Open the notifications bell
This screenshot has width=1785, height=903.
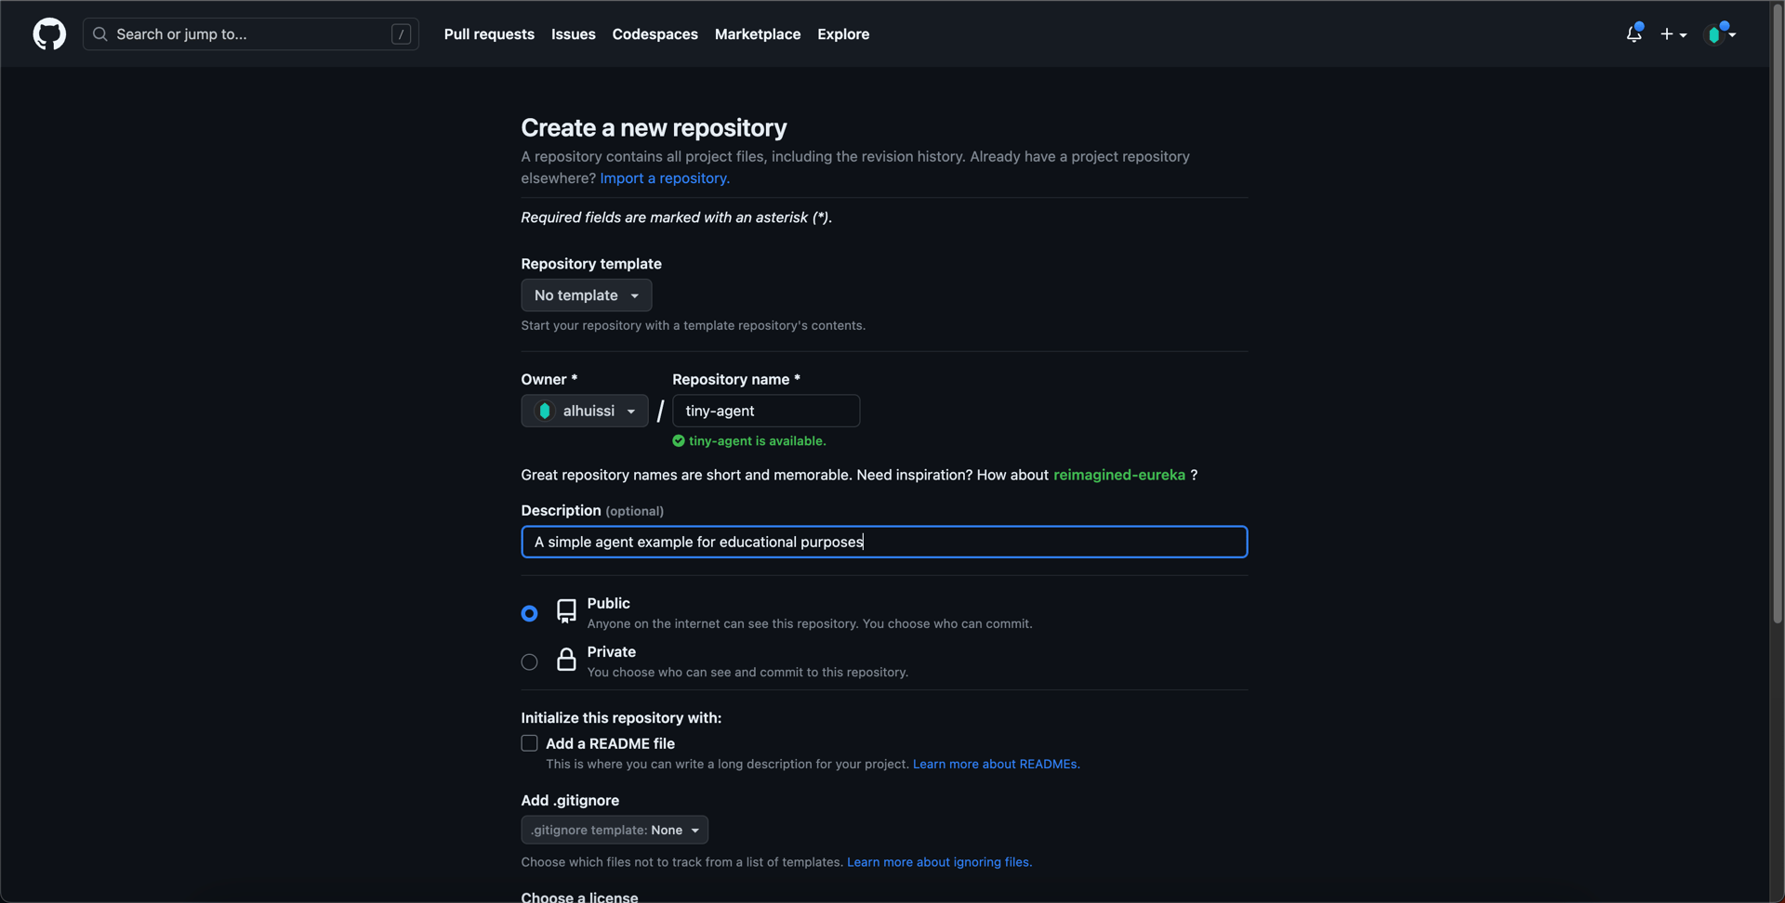coord(1633,34)
